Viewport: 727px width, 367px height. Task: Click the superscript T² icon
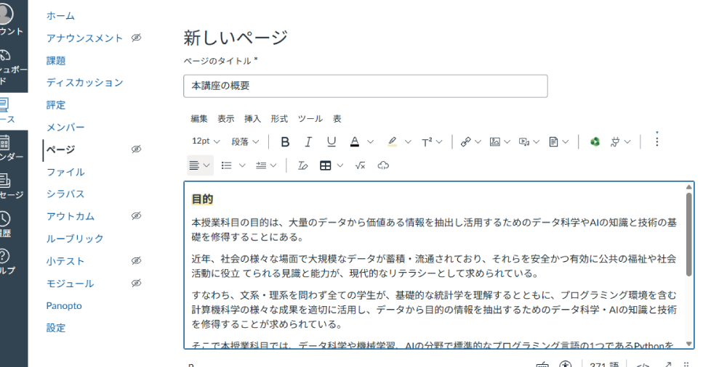[427, 141]
